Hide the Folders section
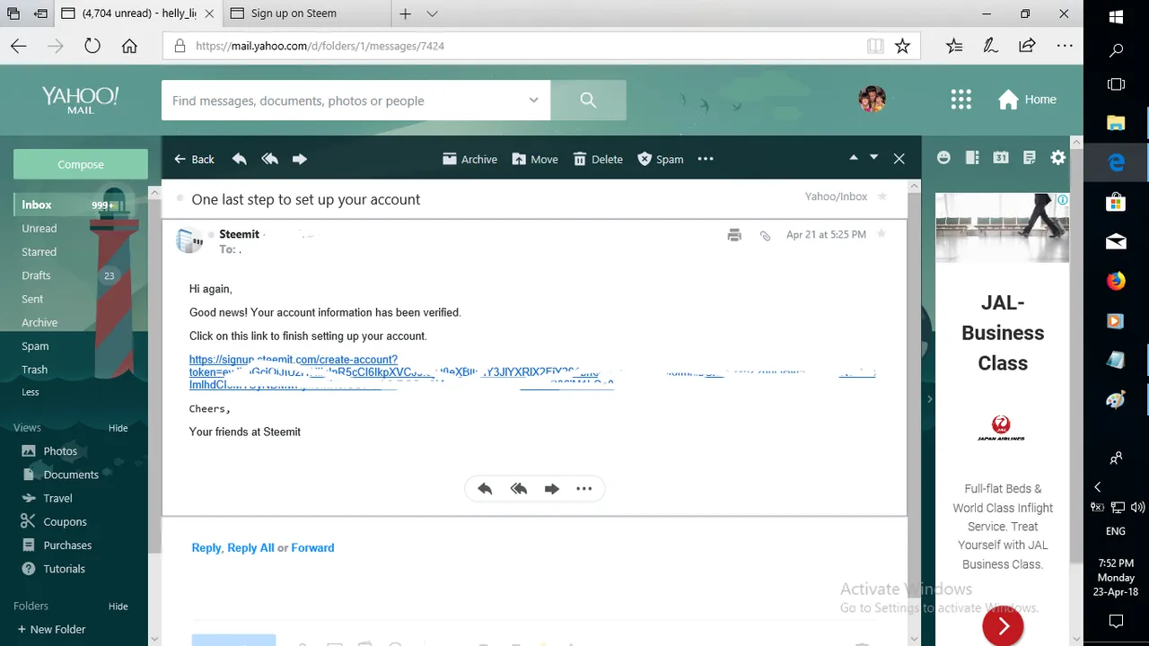 [x=118, y=607]
